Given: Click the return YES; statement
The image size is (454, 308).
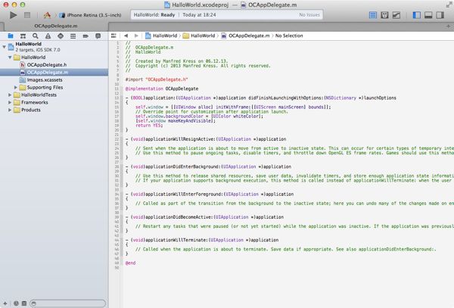Looking at the screenshot, I should click(149, 126).
